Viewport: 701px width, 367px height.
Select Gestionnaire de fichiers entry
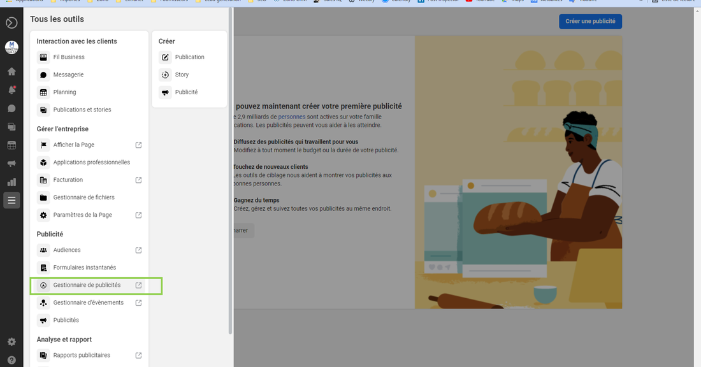(89, 197)
